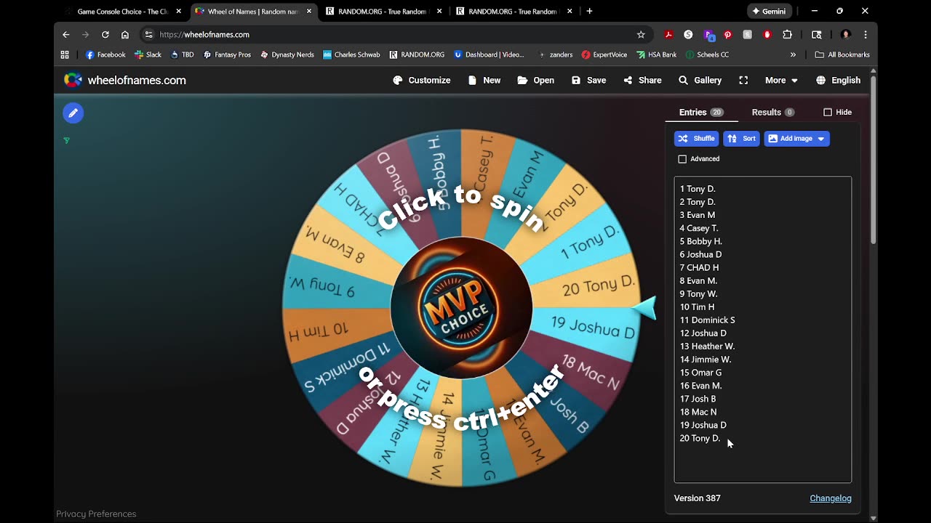Open the Customize palette option
The image size is (931, 523).
[x=422, y=80]
